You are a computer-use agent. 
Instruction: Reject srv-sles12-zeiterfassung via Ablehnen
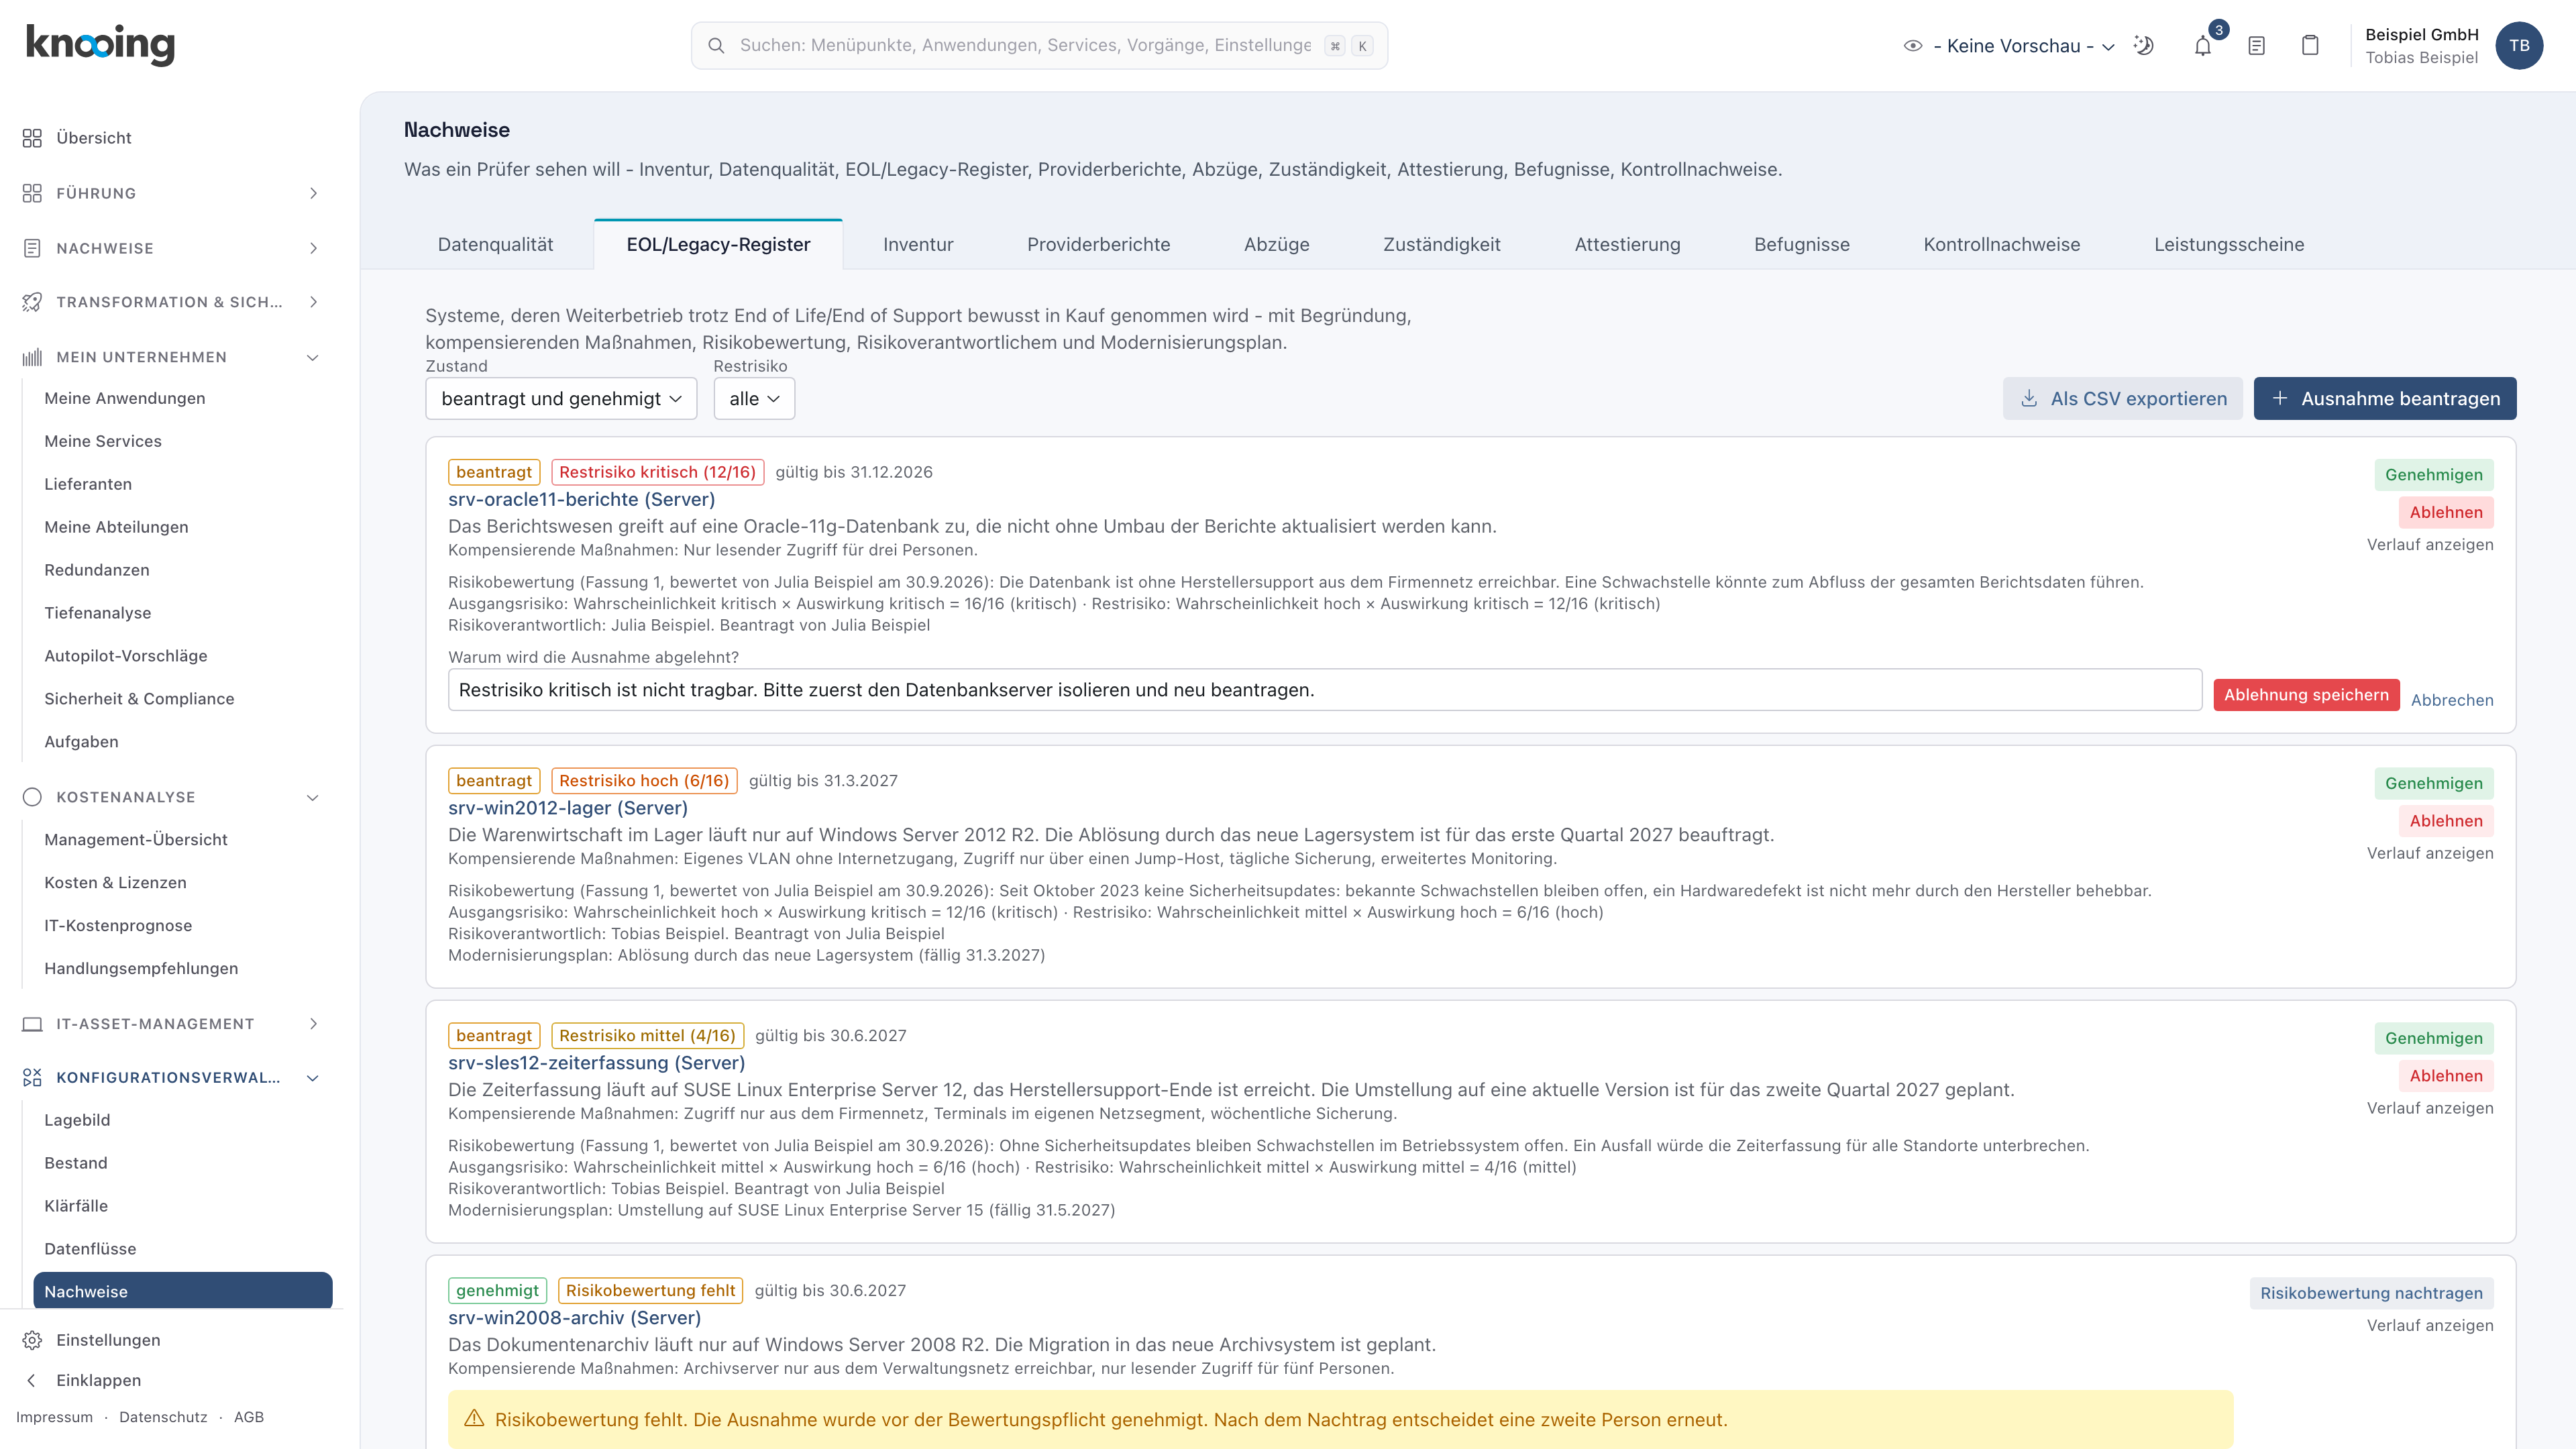[2445, 1076]
